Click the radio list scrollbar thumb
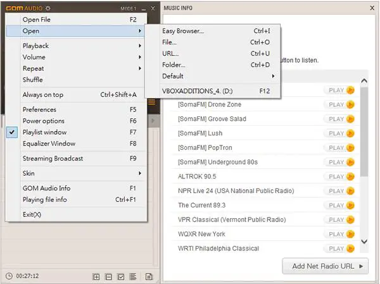The height and width of the screenshot is (284, 380). point(364,132)
